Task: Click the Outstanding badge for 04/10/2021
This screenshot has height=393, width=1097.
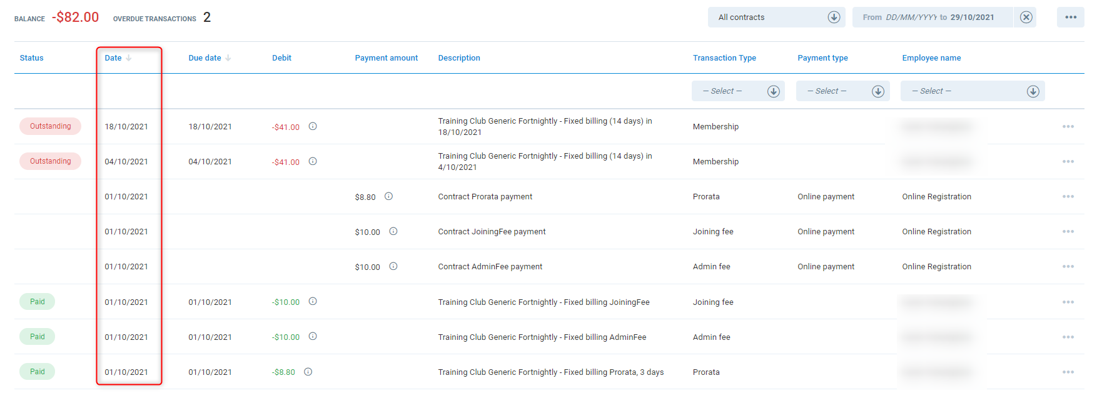Action: [x=50, y=161]
